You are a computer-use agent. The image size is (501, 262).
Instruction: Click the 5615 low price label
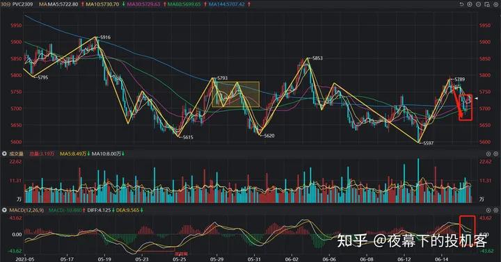click(188, 137)
